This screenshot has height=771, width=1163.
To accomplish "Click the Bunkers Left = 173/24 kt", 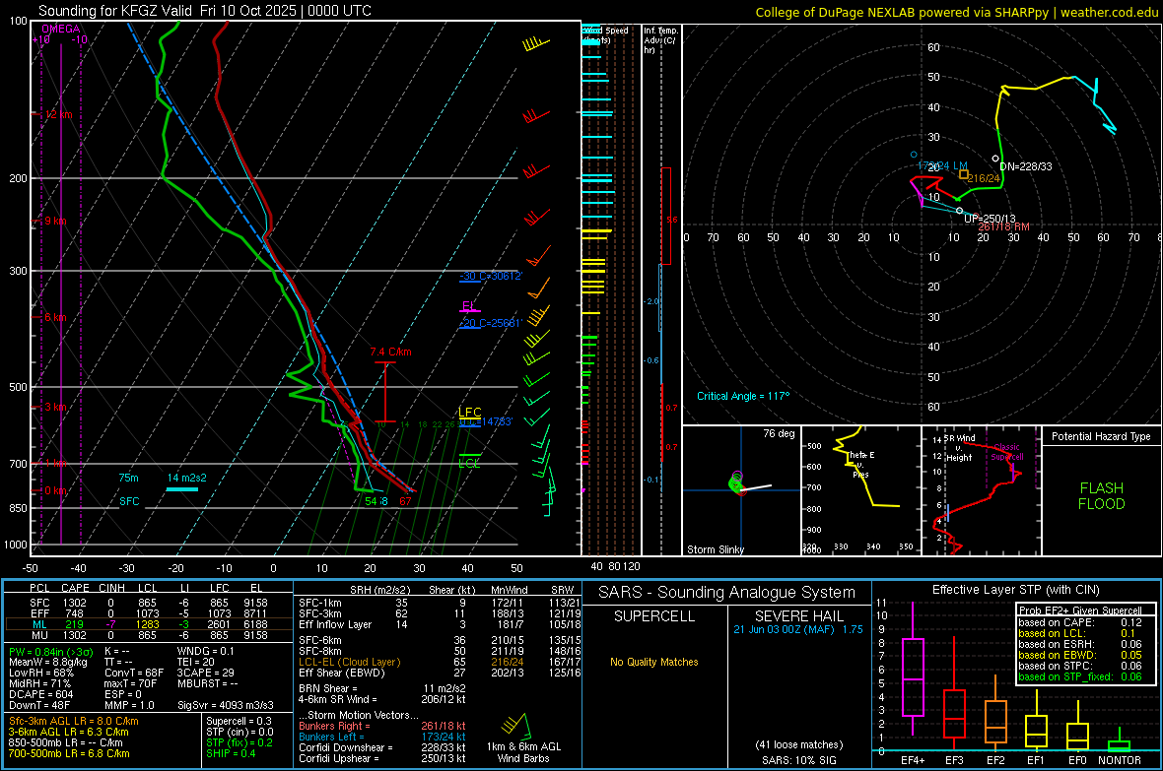I will click(382, 737).
